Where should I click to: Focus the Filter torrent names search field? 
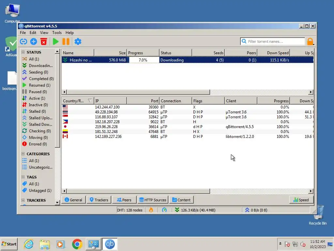273,42
